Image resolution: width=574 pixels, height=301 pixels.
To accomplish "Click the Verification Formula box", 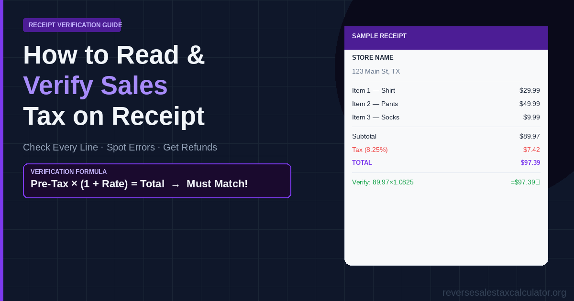I will [x=157, y=181].
